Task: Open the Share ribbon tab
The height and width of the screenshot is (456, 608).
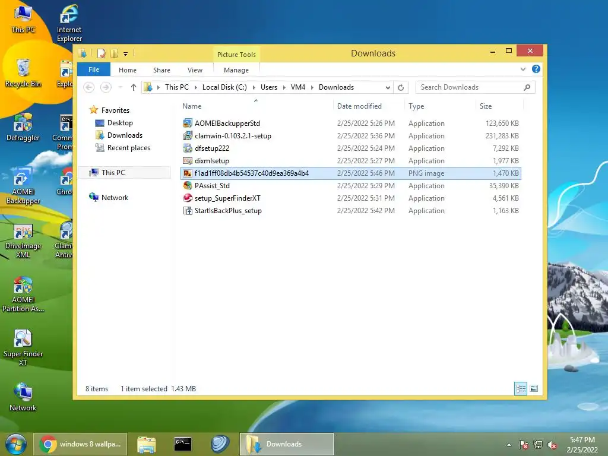Action: pos(161,70)
